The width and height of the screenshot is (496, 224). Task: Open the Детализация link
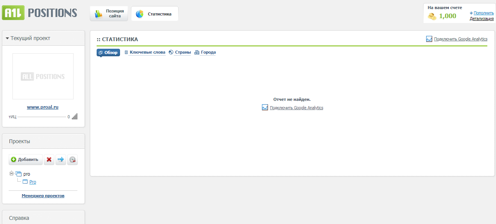[x=482, y=19]
